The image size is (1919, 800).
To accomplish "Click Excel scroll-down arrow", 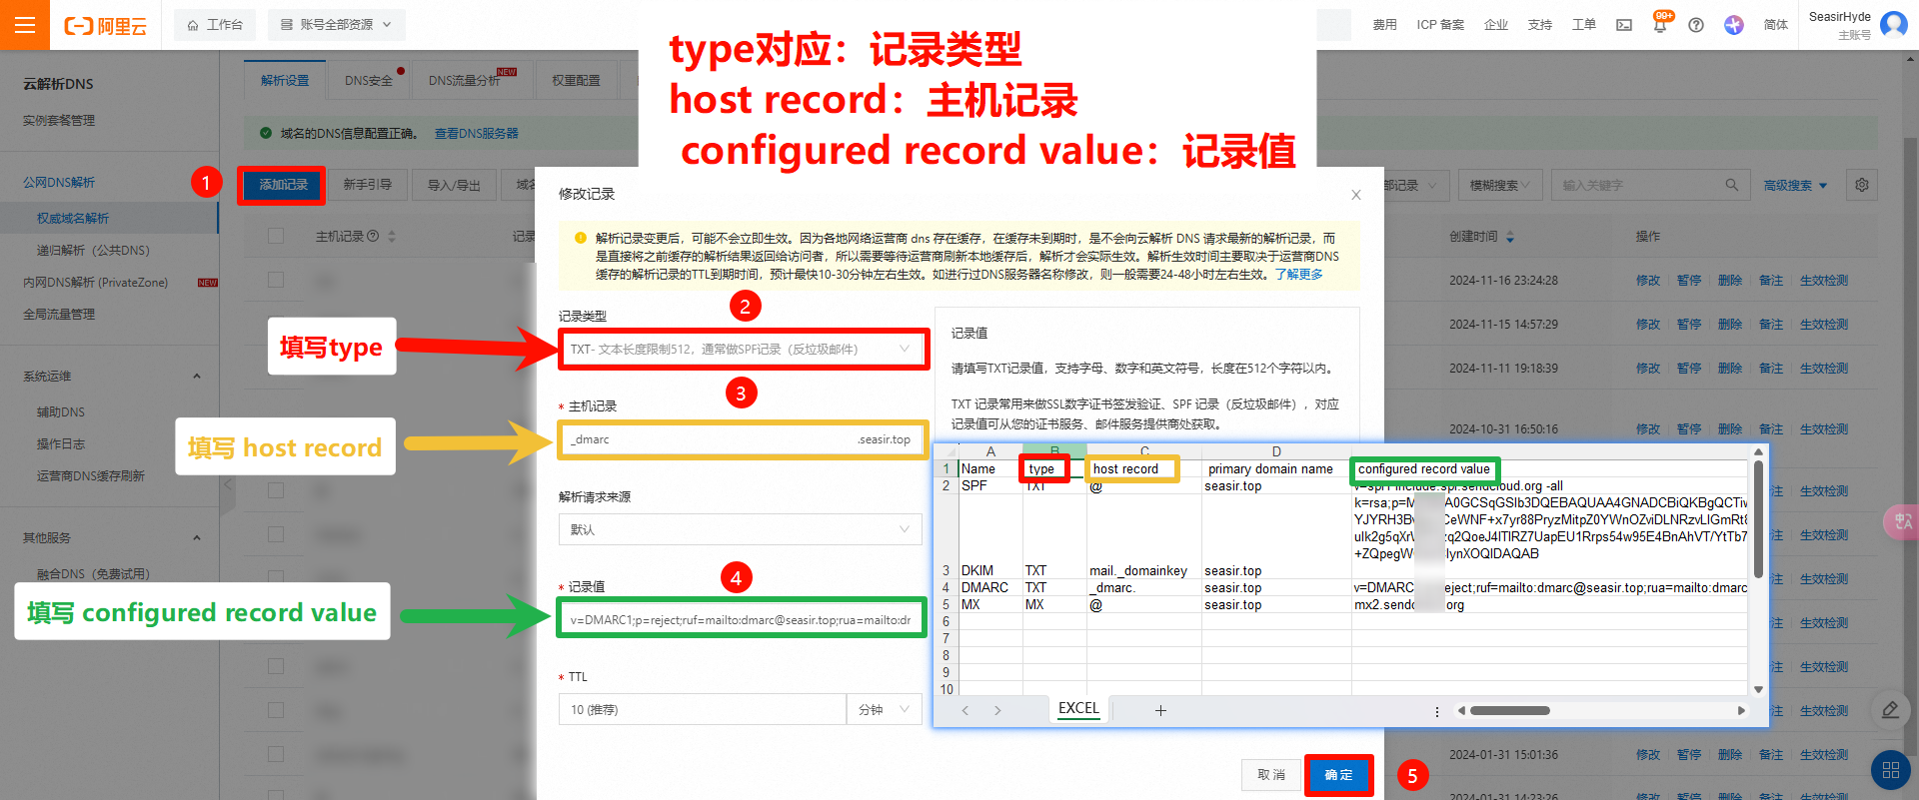I will tap(1758, 689).
